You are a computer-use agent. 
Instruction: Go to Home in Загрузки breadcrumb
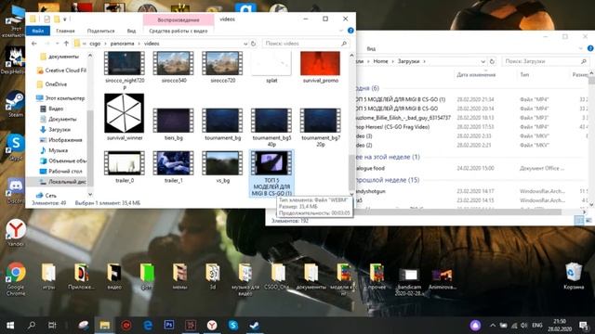point(380,61)
